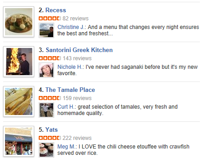Open the Yats restaurant link
Viewport: 204px width, 163px height.
51,130
